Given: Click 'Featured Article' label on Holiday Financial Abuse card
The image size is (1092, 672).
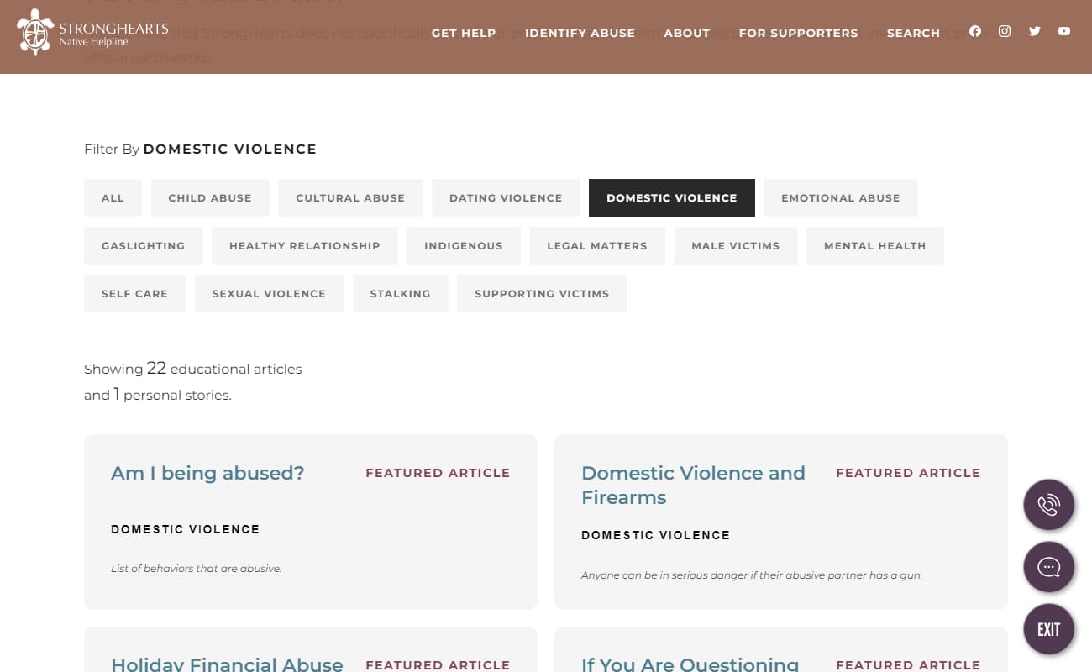Looking at the screenshot, I should [x=438, y=665].
